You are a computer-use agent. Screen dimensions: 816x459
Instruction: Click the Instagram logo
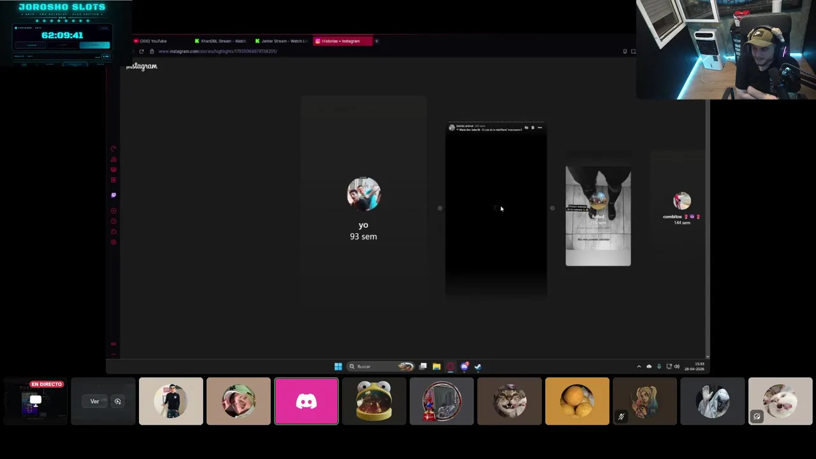[142, 66]
